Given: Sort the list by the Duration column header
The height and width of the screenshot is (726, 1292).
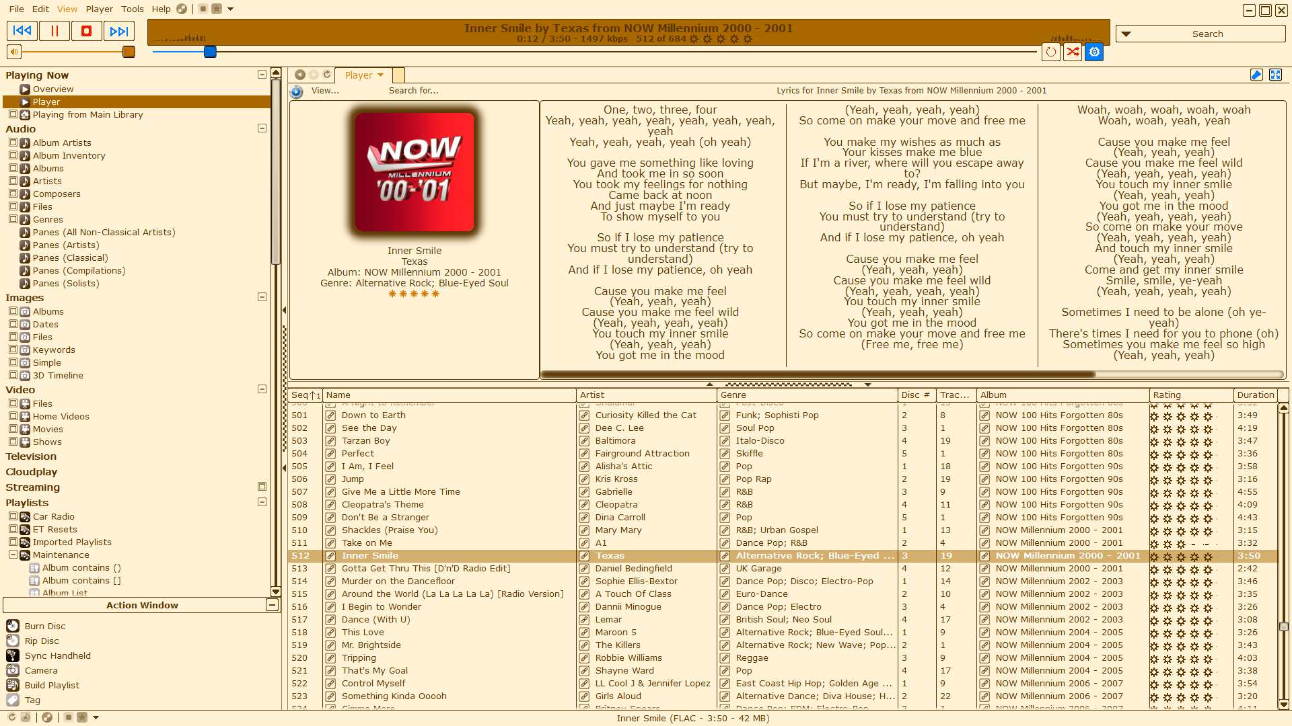Looking at the screenshot, I should (x=1255, y=395).
